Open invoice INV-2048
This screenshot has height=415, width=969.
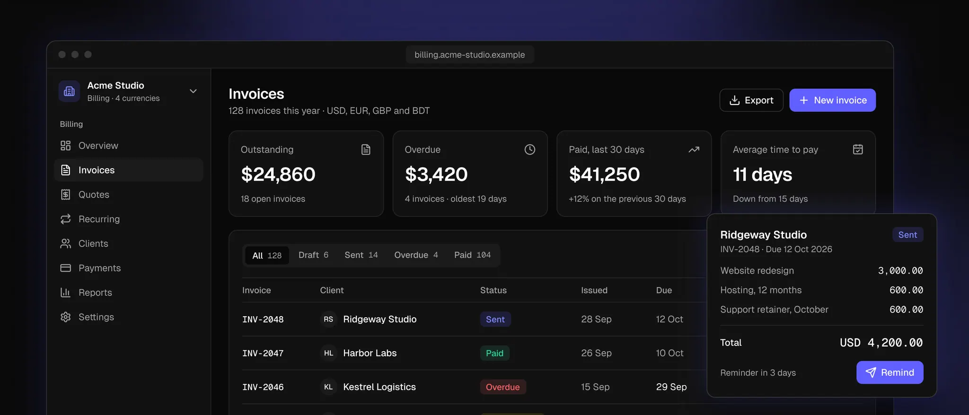(263, 319)
